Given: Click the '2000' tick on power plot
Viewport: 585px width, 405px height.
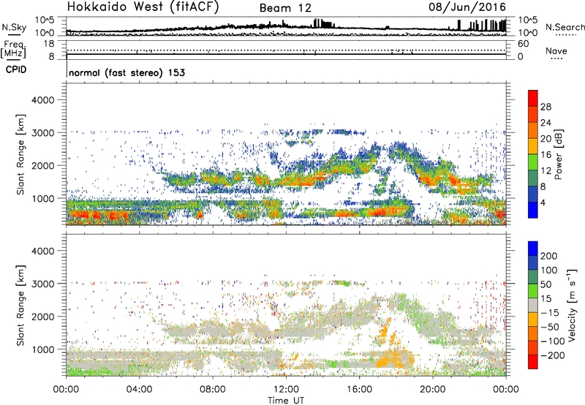Looking at the screenshot, I should 43,165.
